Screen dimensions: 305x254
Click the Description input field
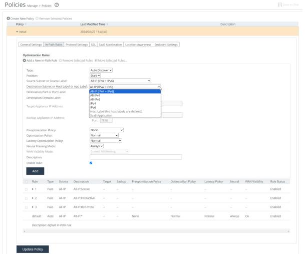tap(135, 157)
